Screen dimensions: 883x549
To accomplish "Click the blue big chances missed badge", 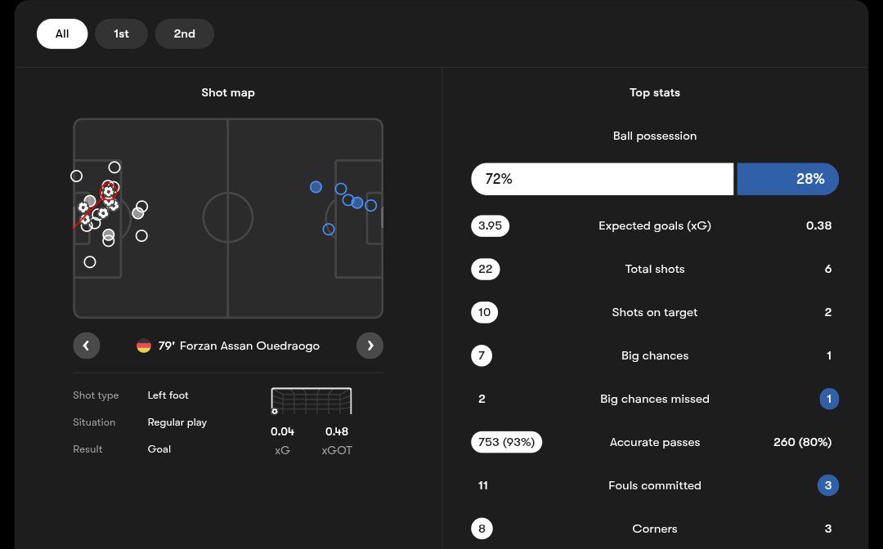I will 828,399.
